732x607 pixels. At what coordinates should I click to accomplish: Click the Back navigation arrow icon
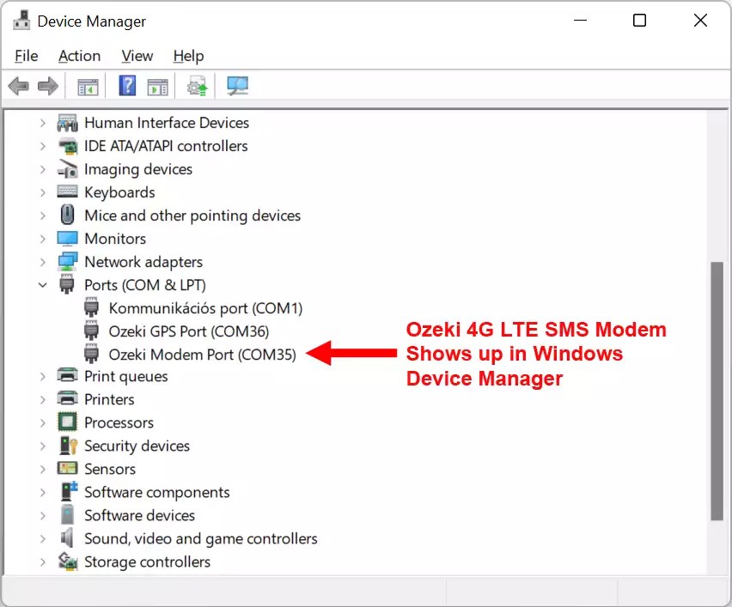pyautogui.click(x=18, y=85)
